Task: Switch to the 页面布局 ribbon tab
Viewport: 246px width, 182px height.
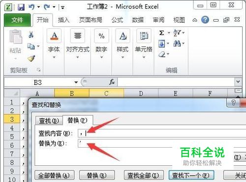Action: 91,20
